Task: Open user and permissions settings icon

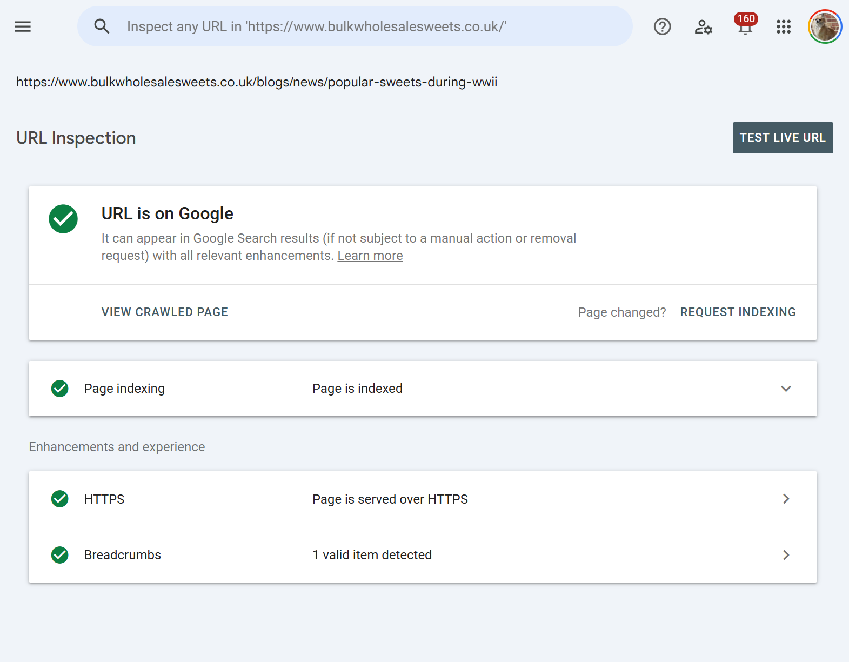Action: click(703, 26)
